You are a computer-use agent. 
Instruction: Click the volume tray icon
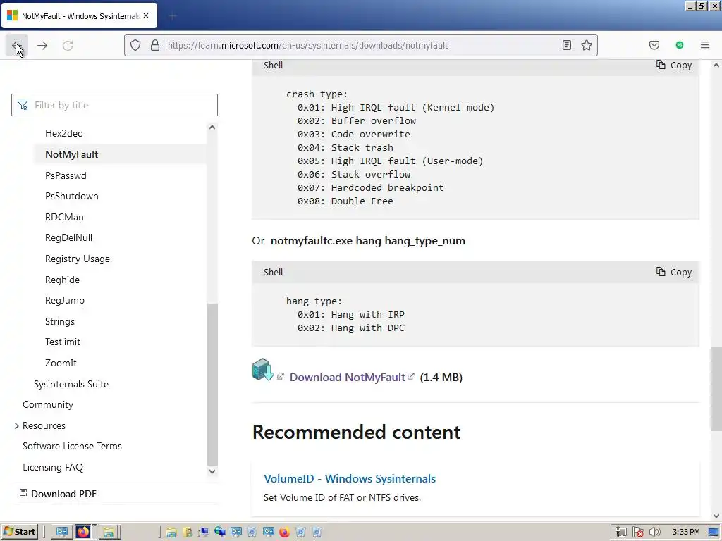click(654, 533)
